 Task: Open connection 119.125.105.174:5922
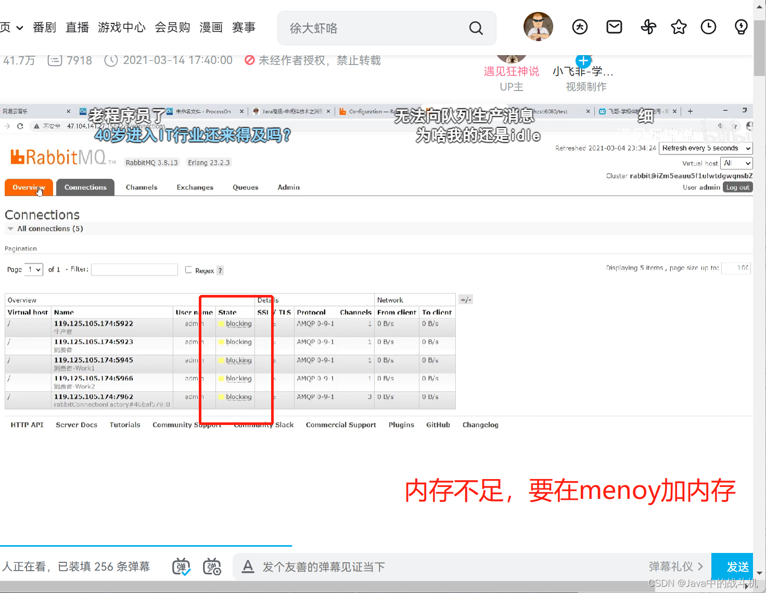pos(94,324)
